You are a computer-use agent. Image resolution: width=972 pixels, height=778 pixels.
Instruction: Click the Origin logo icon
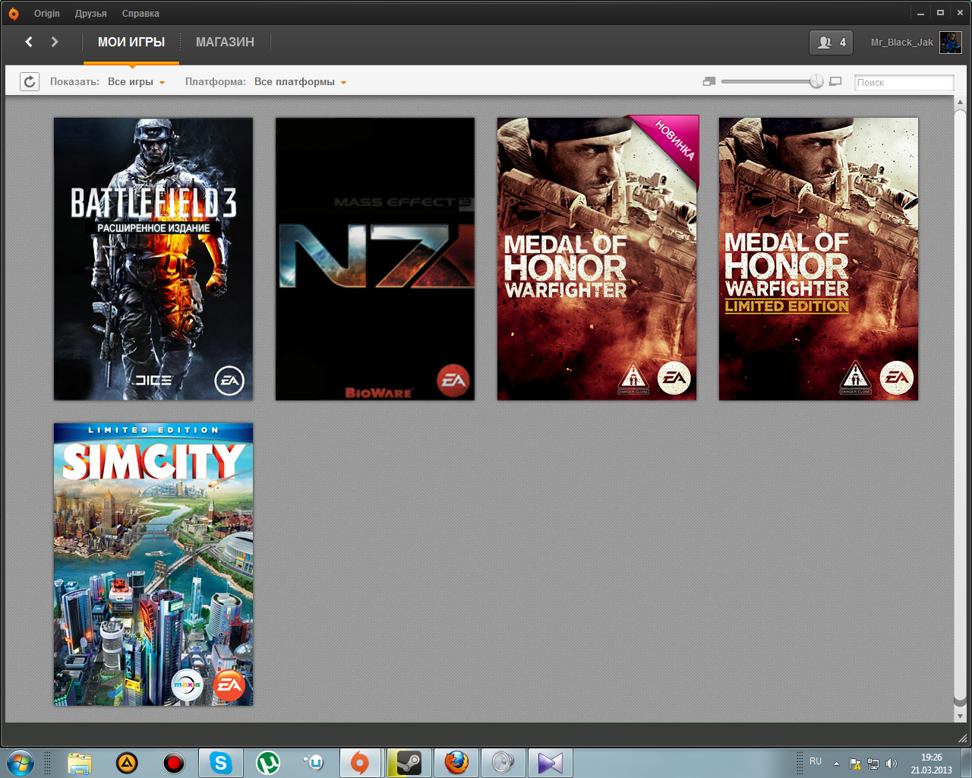tap(13, 14)
